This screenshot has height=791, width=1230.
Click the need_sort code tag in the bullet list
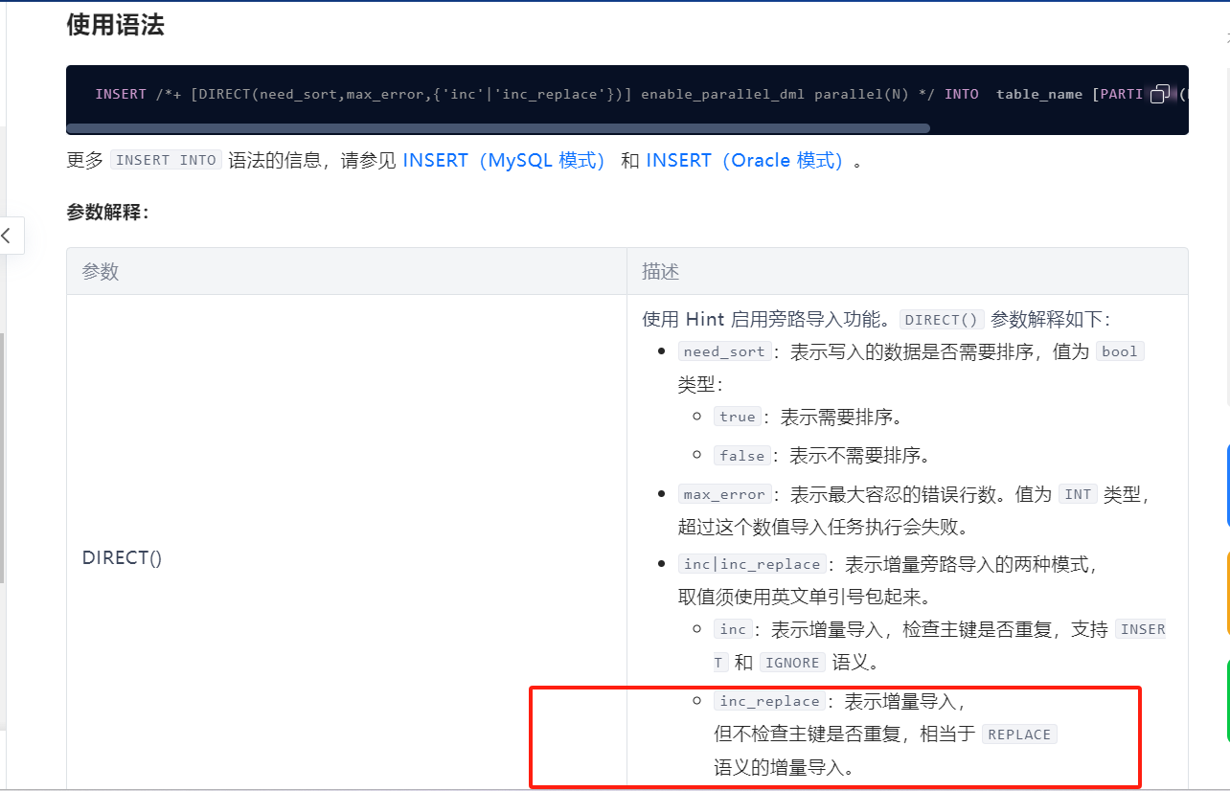(x=724, y=351)
